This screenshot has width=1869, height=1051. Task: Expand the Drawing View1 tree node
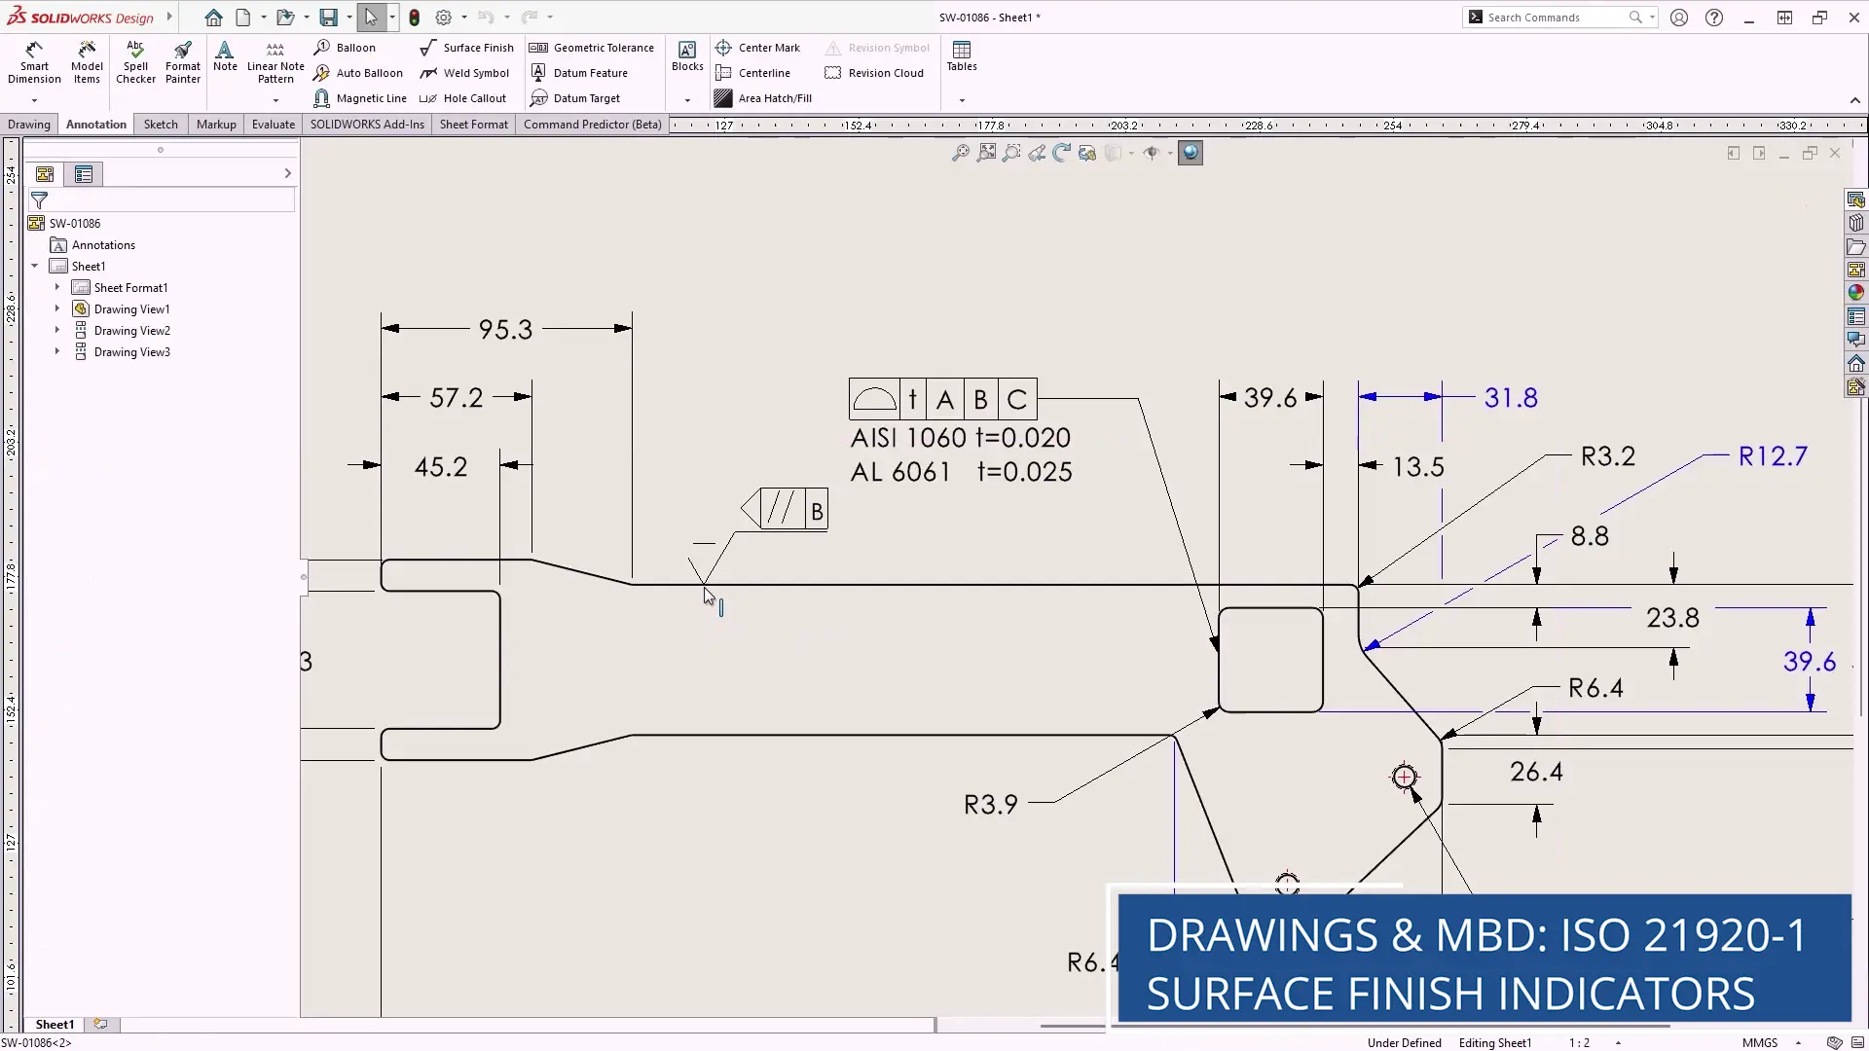pyautogui.click(x=56, y=308)
